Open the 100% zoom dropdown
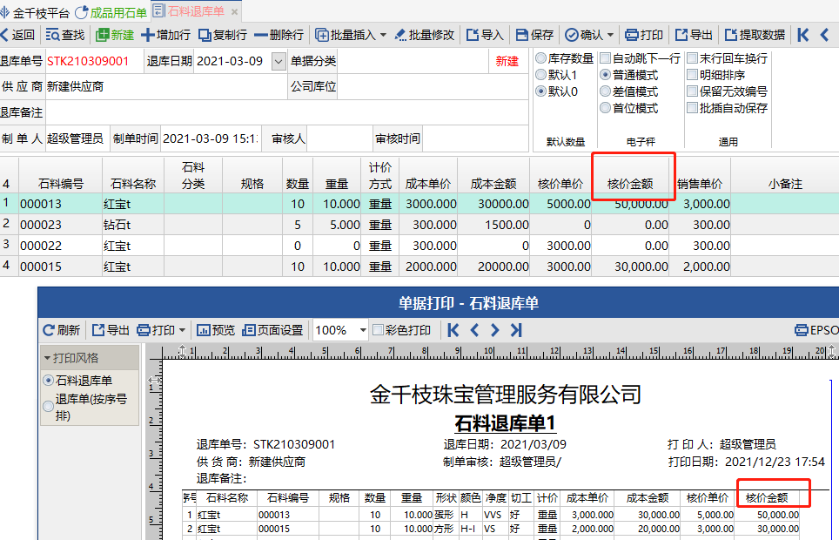 click(x=362, y=330)
